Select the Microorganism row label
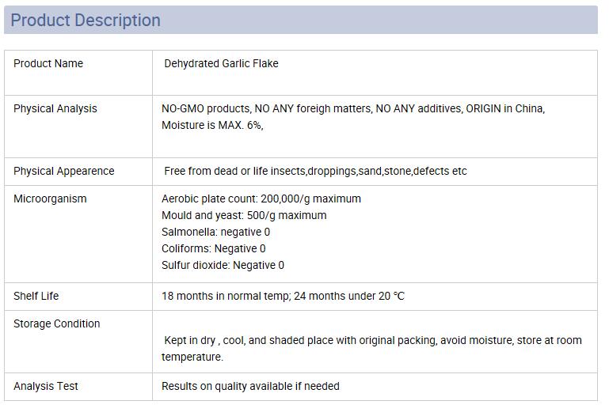Viewport: 609px width, 416px height. click(x=50, y=199)
